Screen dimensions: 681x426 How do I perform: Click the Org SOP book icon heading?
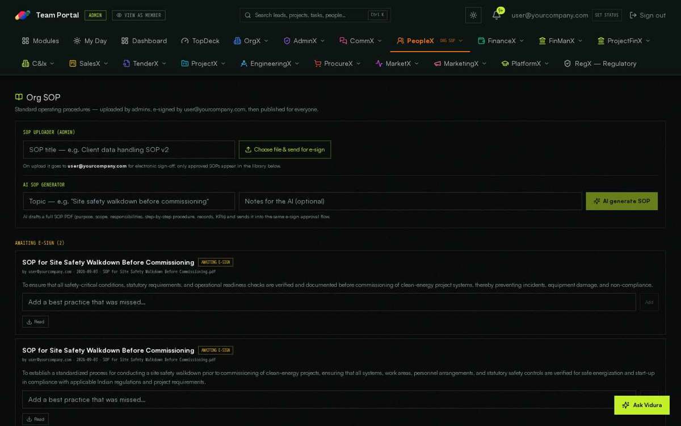point(19,97)
